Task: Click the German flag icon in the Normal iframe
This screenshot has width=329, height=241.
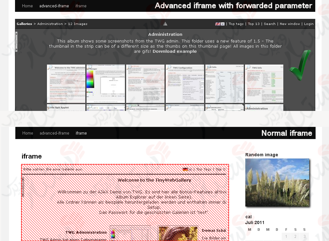Action: pos(185,169)
